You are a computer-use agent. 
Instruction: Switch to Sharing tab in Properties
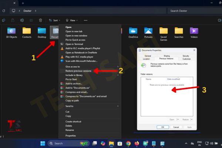click(166, 56)
